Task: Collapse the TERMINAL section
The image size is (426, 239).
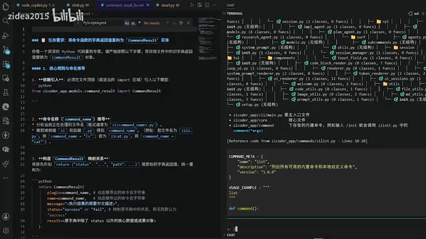Action: pyautogui.click(x=224, y=13)
